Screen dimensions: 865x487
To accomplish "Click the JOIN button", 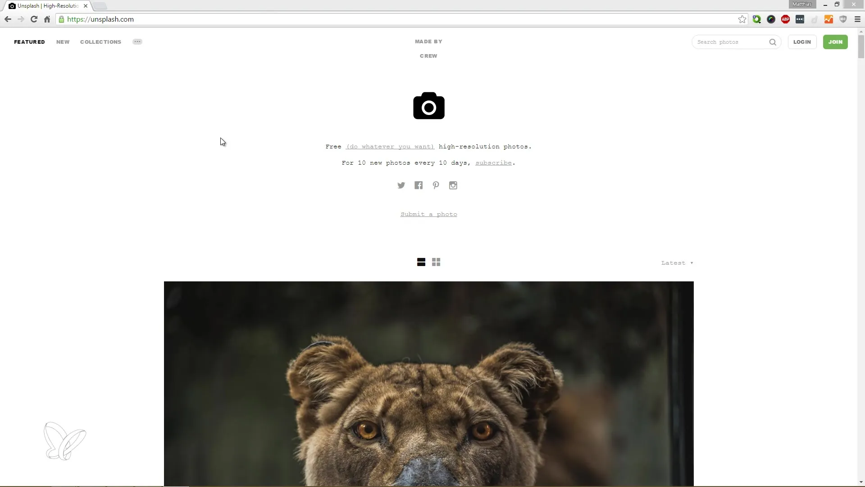I will [835, 41].
